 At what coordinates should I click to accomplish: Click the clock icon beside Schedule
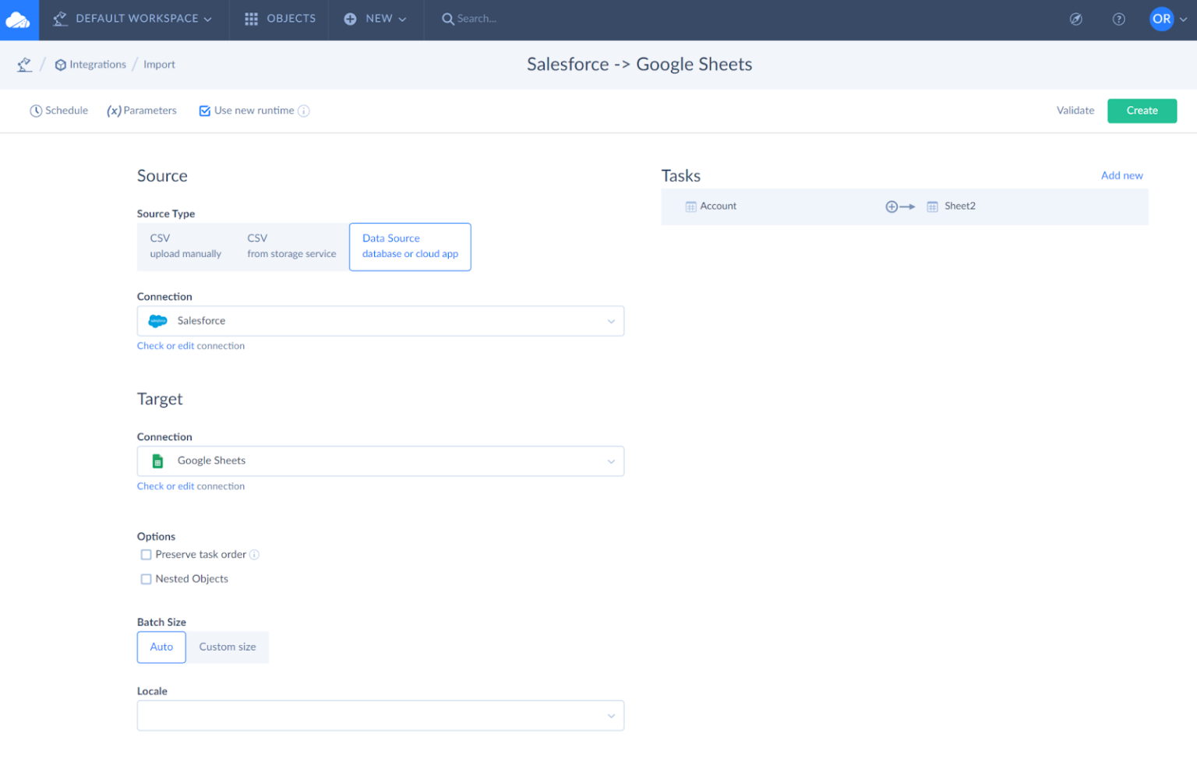click(x=36, y=111)
